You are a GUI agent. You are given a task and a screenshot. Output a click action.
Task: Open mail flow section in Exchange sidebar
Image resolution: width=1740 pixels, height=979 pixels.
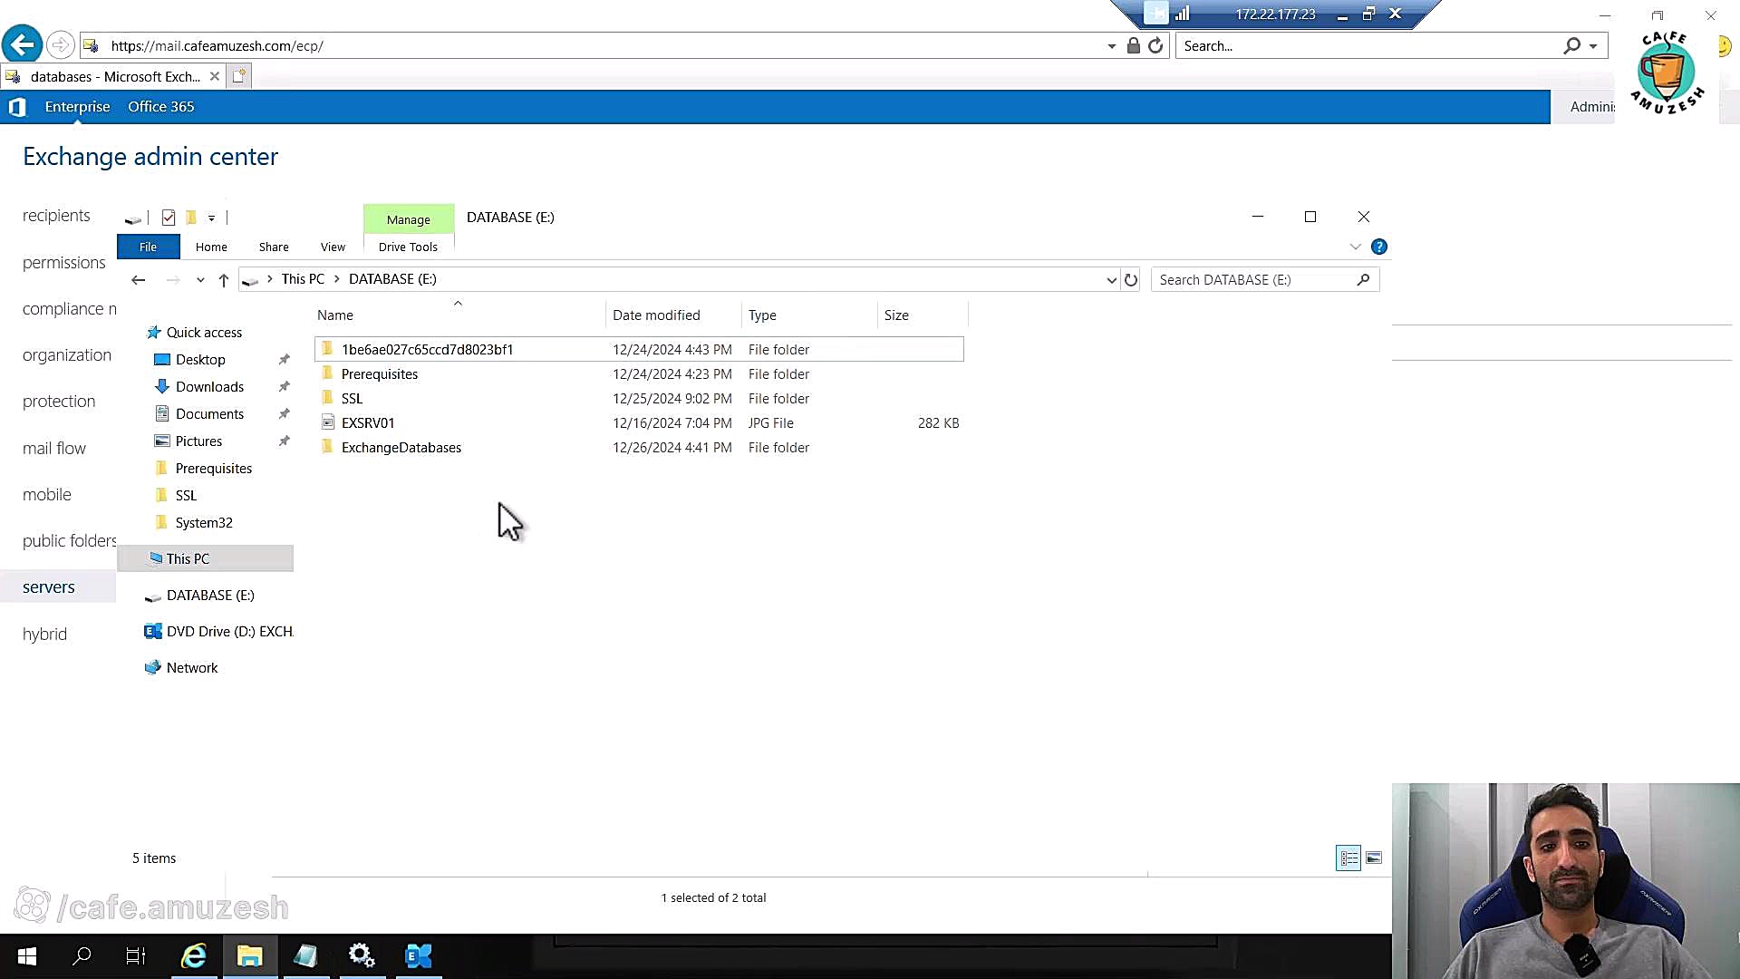pyautogui.click(x=54, y=449)
